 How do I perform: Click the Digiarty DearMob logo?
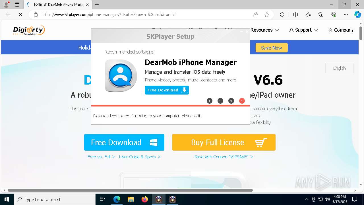click(29, 30)
